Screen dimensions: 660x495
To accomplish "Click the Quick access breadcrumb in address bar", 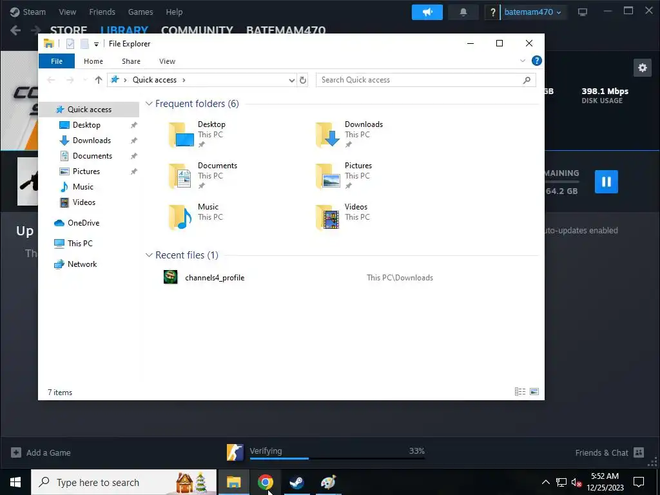I will (x=155, y=80).
